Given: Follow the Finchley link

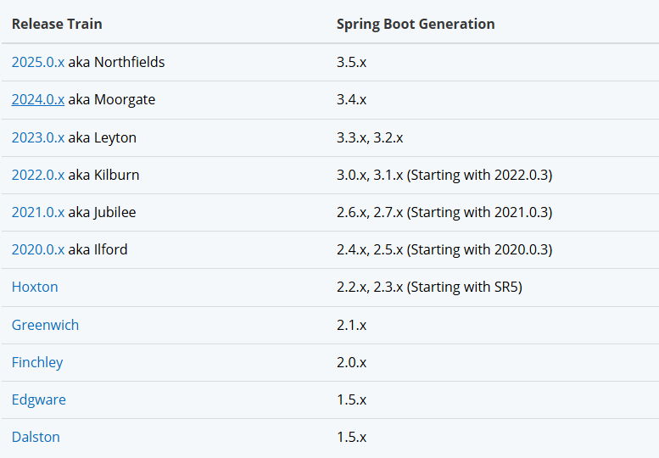Looking at the screenshot, I should click(x=37, y=363).
